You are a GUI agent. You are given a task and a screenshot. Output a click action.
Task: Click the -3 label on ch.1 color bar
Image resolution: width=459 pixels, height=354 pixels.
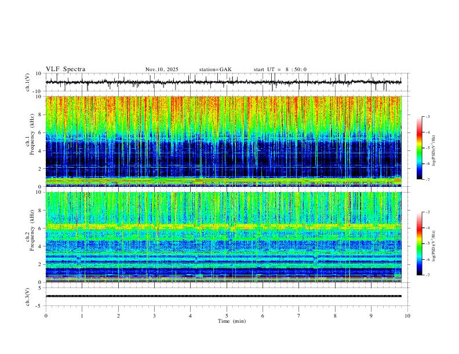428,116
